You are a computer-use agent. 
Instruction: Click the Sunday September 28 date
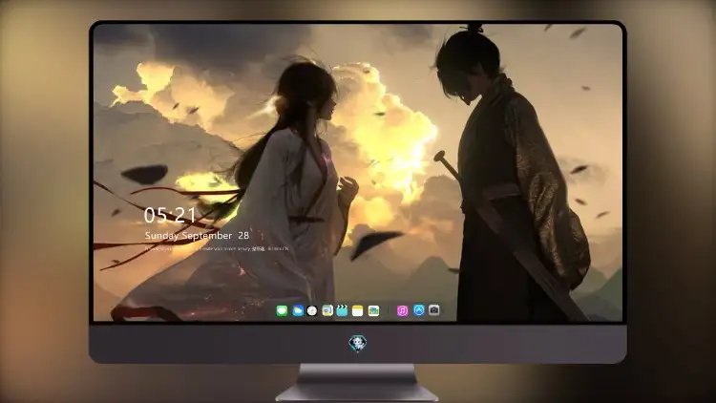point(197,236)
